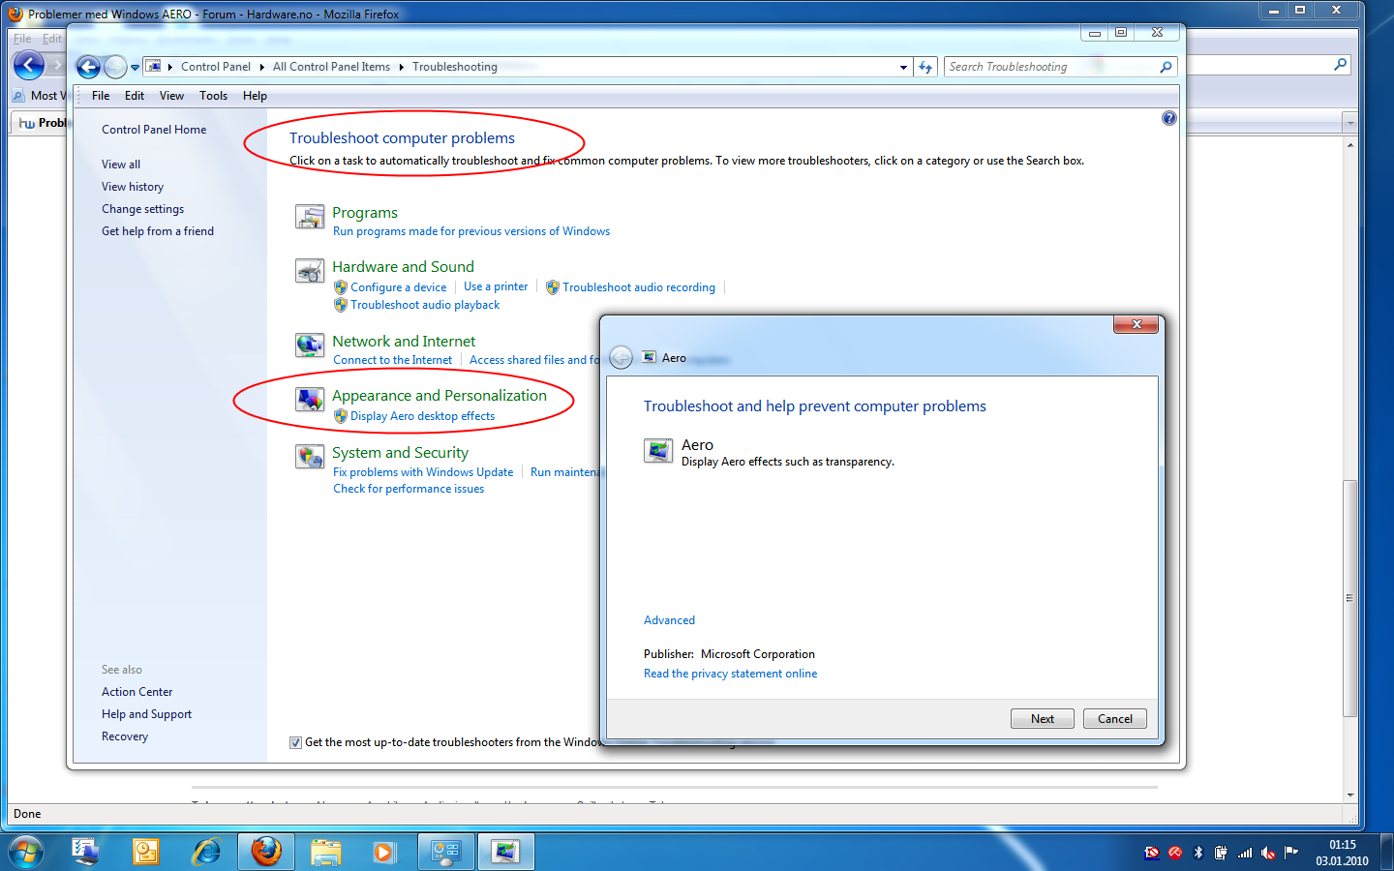Click the Bluetooth tray icon
The width and height of the screenshot is (1394, 871).
pos(1198,852)
